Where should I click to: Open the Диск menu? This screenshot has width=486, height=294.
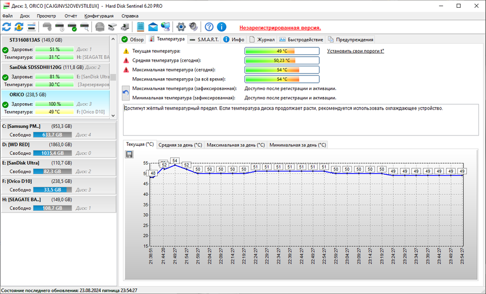25,16
